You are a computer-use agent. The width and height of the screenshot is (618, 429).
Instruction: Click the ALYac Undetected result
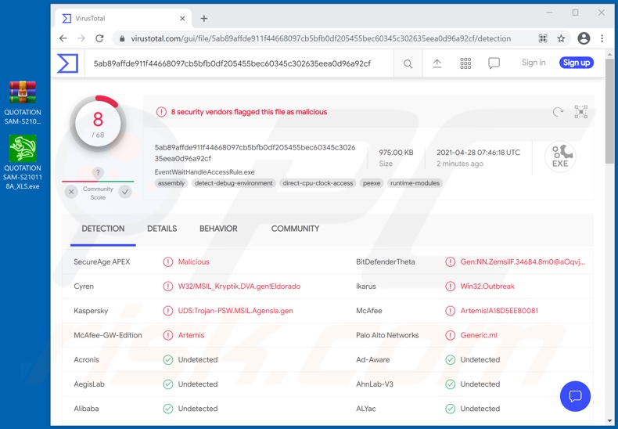pyautogui.click(x=480, y=409)
